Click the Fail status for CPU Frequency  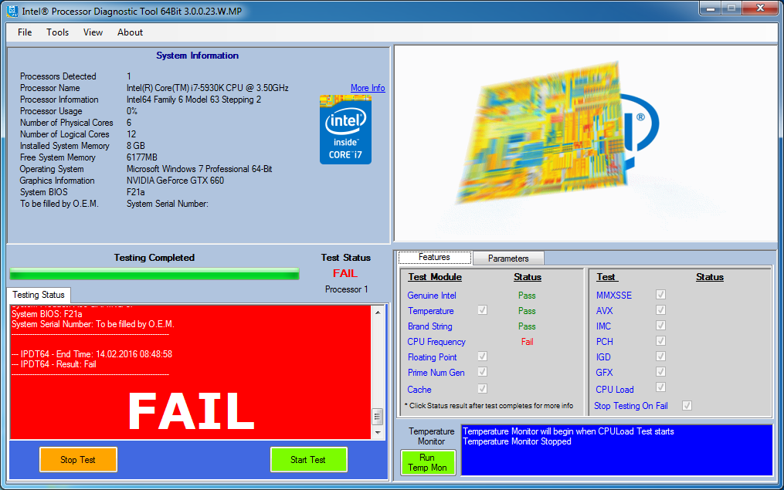(x=527, y=342)
